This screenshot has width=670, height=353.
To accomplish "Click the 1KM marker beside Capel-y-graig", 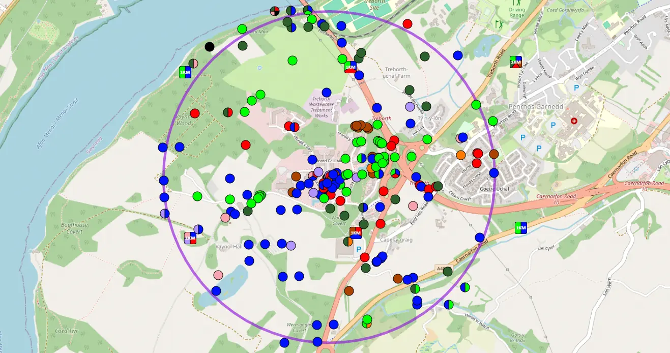I will tap(356, 232).
